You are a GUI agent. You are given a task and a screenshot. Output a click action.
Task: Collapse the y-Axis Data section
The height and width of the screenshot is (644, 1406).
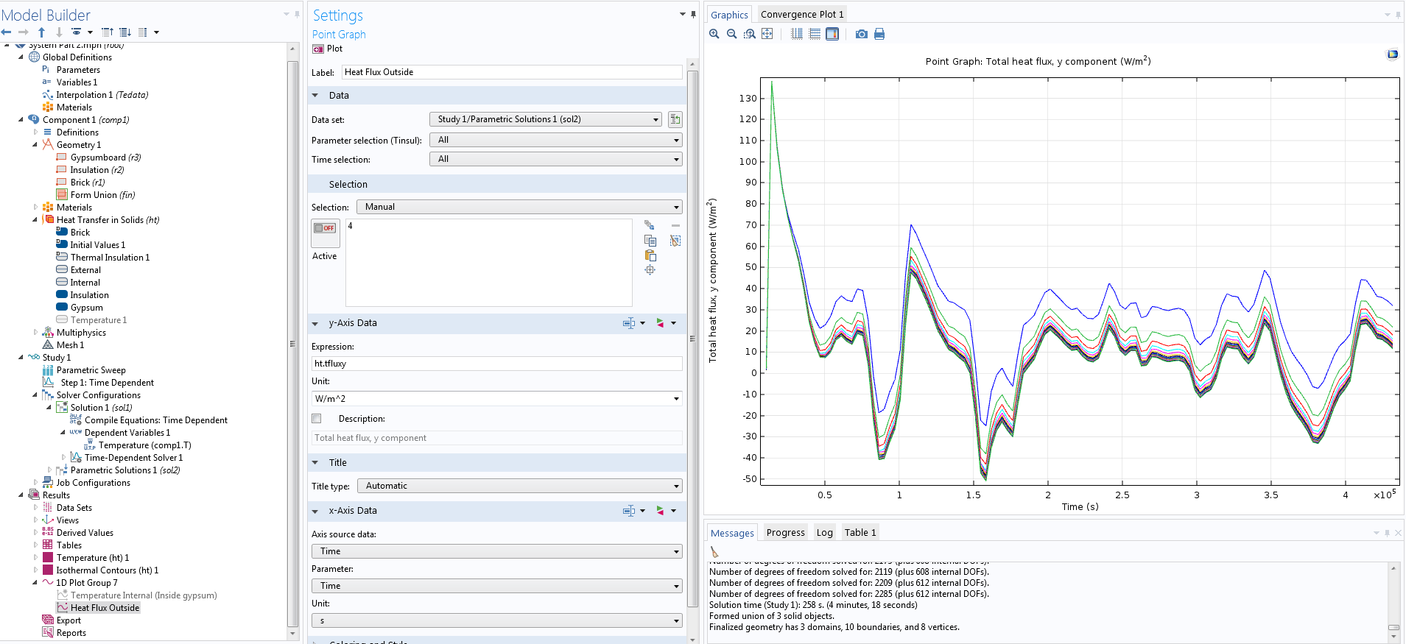tap(315, 323)
